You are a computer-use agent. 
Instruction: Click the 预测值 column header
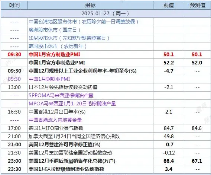point(197,5)
